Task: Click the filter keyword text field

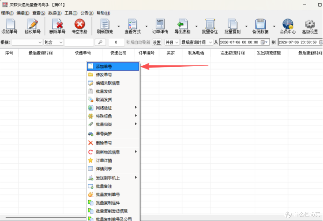Action: tap(79, 42)
